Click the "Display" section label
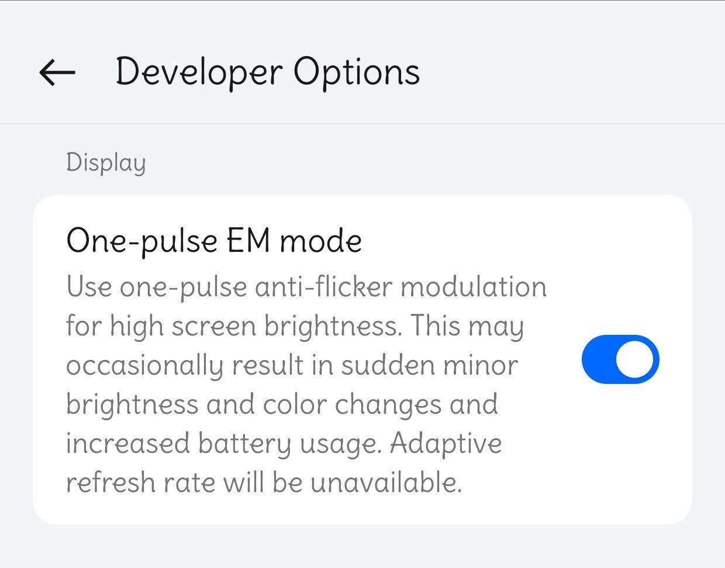The height and width of the screenshot is (568, 725). coord(106,162)
